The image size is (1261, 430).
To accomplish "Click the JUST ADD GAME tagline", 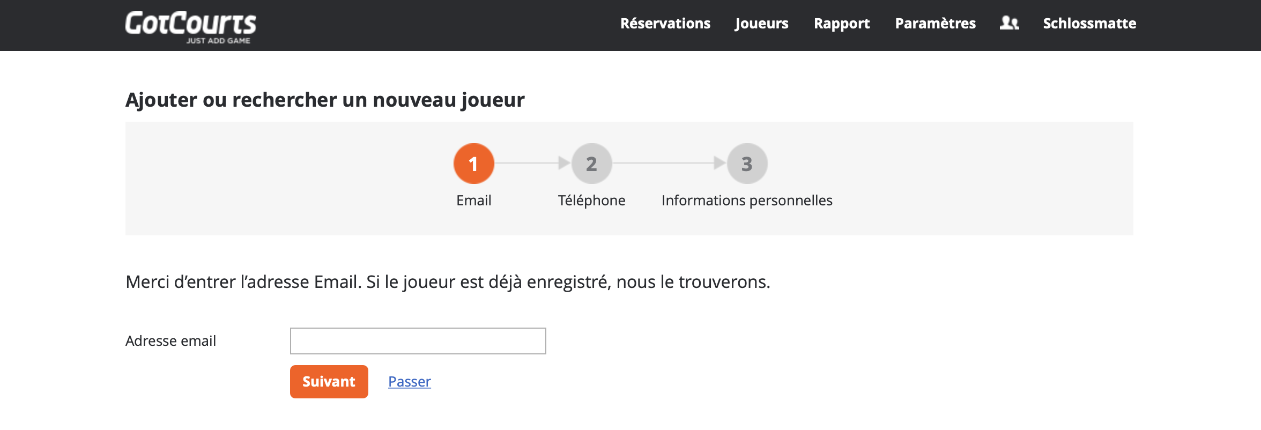I will point(218,41).
